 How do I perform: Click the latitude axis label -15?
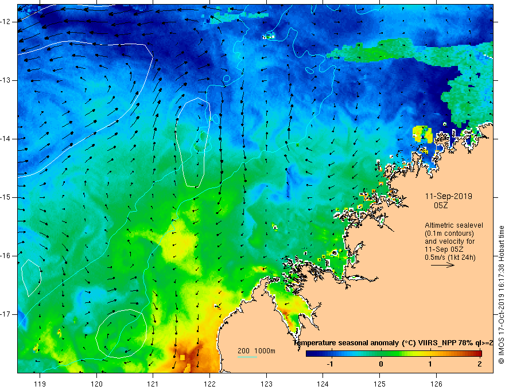pos(6,197)
